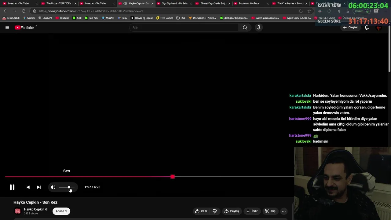Screen dimensions: 391x220
Task: Open the Gemini bookmark
Action: click(x=29, y=18)
